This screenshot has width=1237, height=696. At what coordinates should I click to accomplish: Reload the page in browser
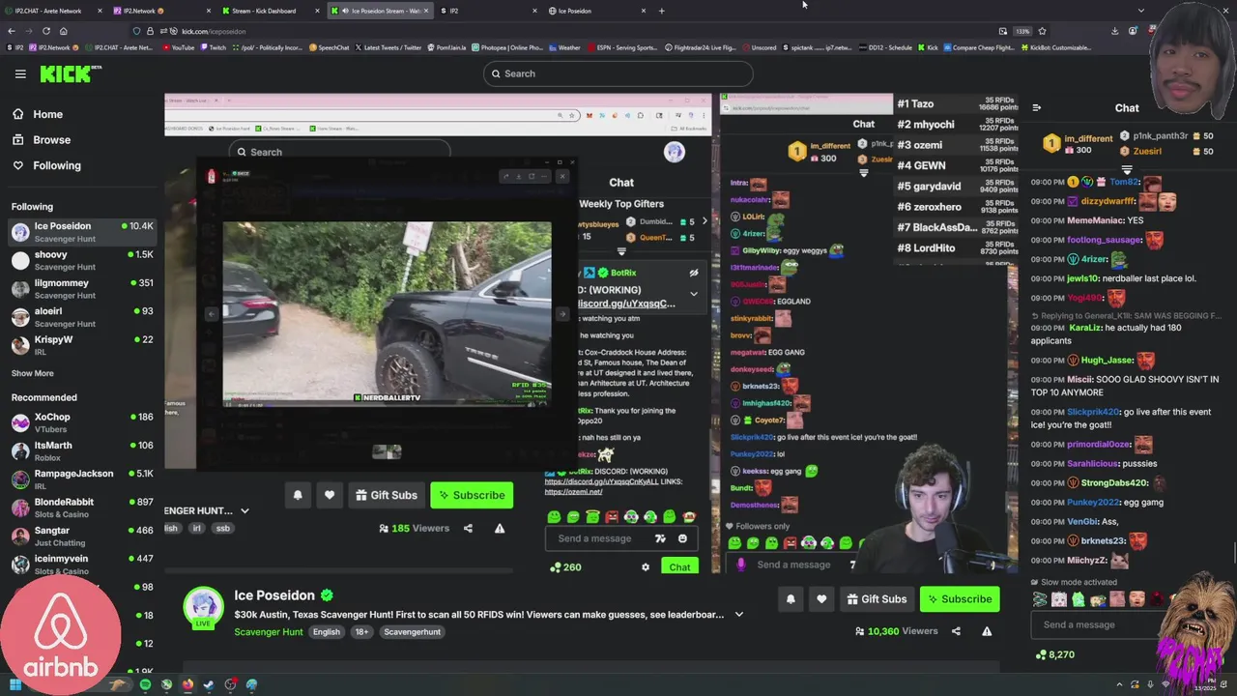tap(45, 31)
